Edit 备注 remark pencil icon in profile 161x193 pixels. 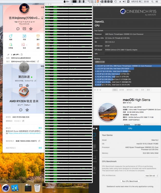(38, 61)
